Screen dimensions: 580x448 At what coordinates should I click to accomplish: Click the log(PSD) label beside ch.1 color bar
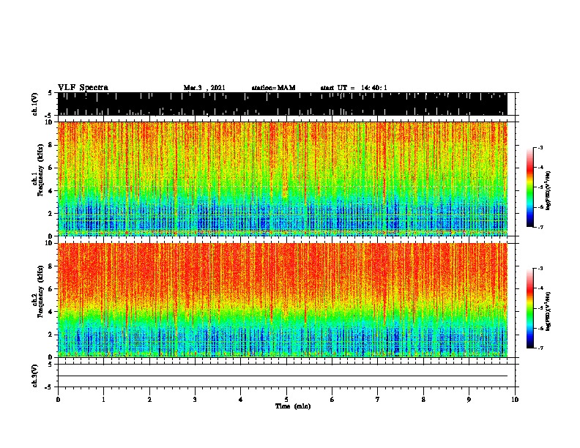point(549,191)
